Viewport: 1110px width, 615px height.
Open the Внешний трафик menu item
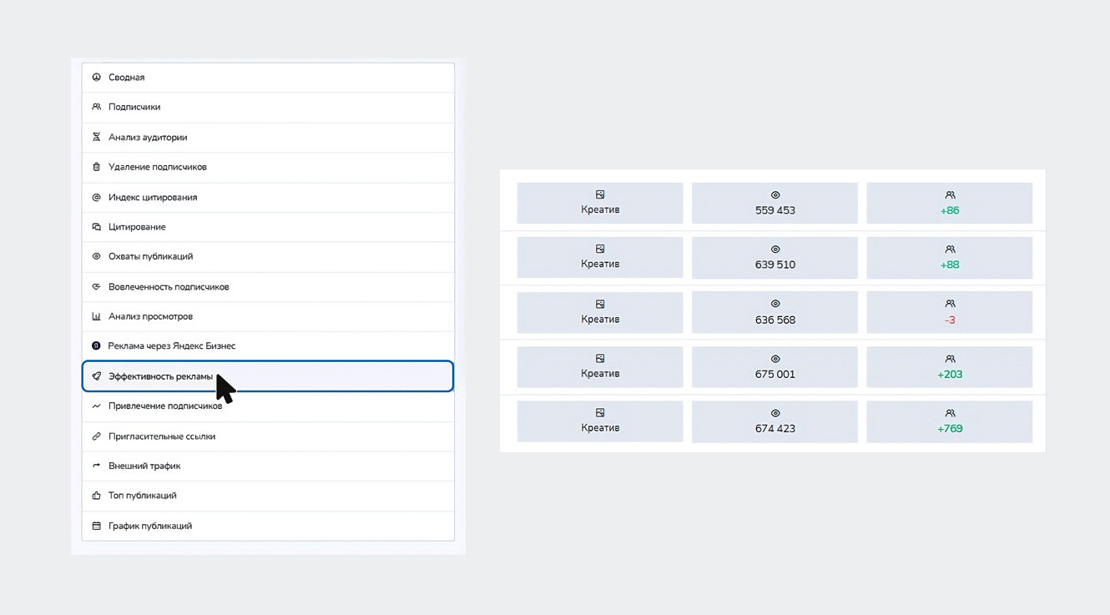click(x=144, y=466)
